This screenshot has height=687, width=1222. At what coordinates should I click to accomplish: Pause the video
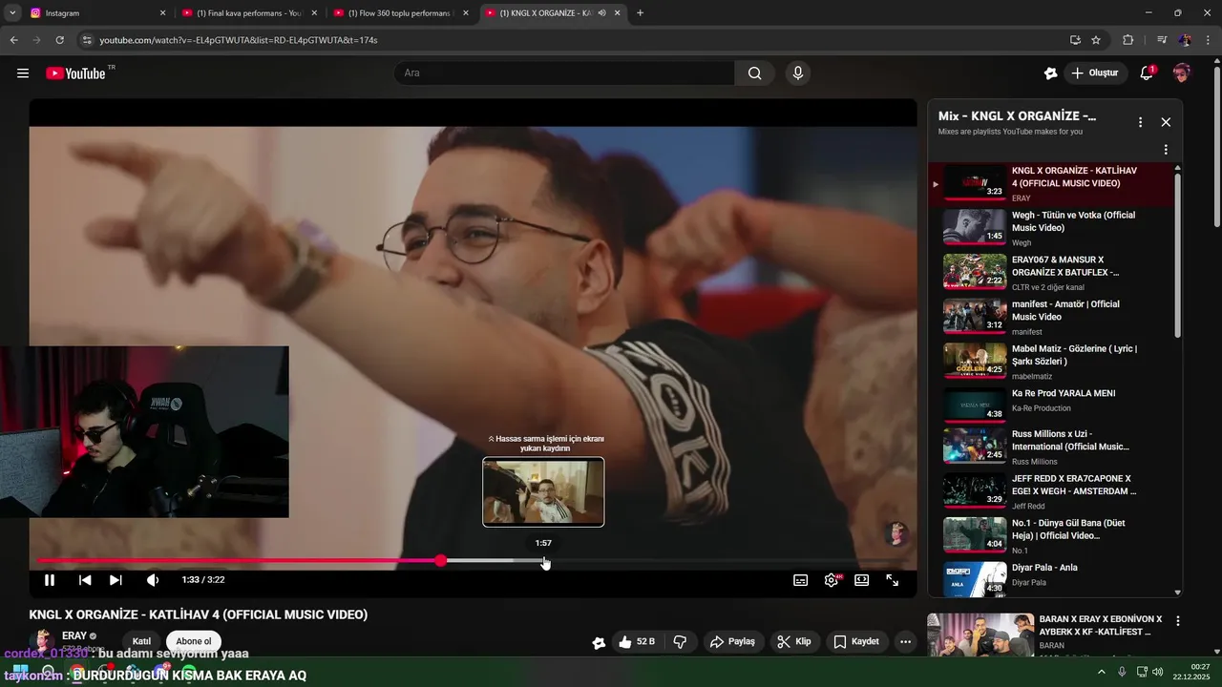tap(50, 580)
